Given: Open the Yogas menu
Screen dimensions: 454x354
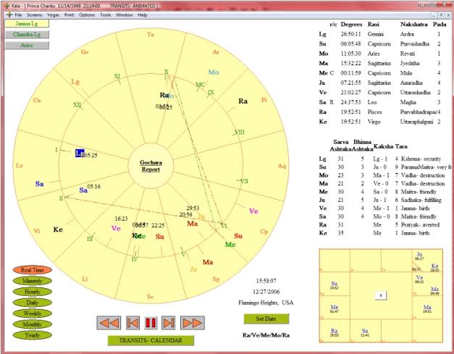Looking at the screenshot, I should 53,14.
